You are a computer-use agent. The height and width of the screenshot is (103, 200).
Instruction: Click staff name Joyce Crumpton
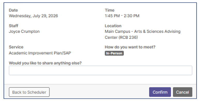[24, 32]
